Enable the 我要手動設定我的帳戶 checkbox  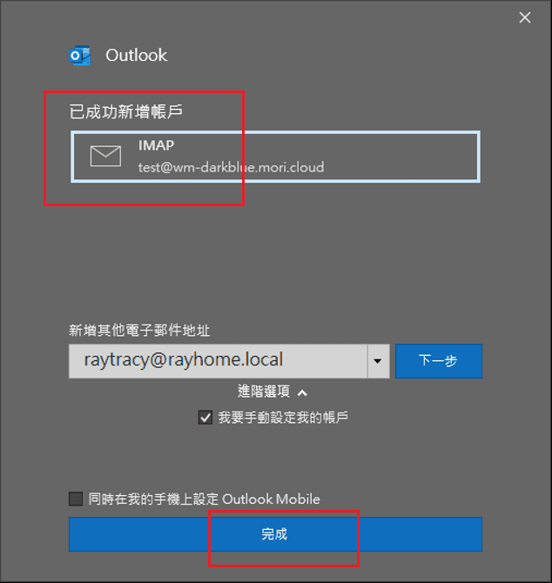[x=205, y=418]
